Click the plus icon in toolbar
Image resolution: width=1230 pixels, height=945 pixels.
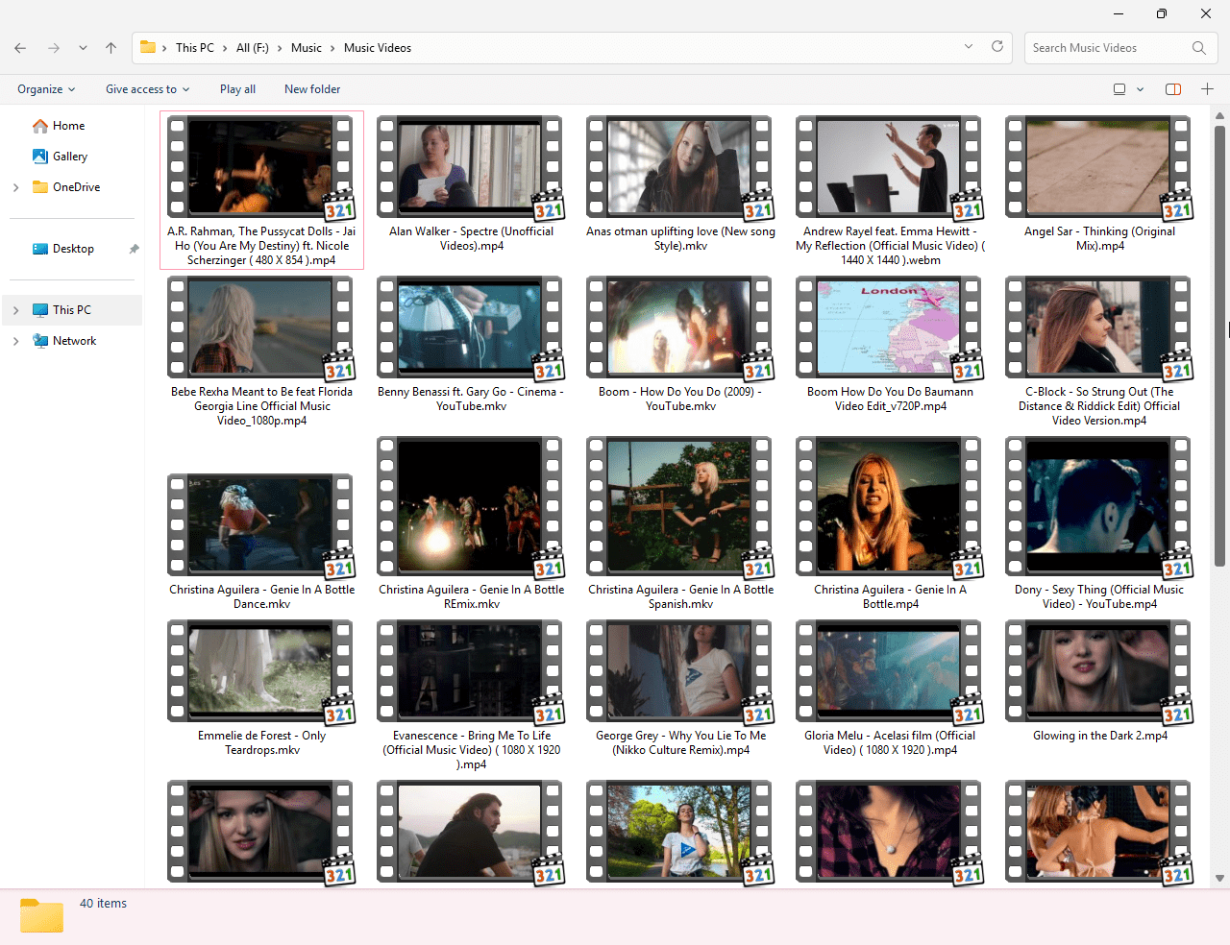point(1208,89)
